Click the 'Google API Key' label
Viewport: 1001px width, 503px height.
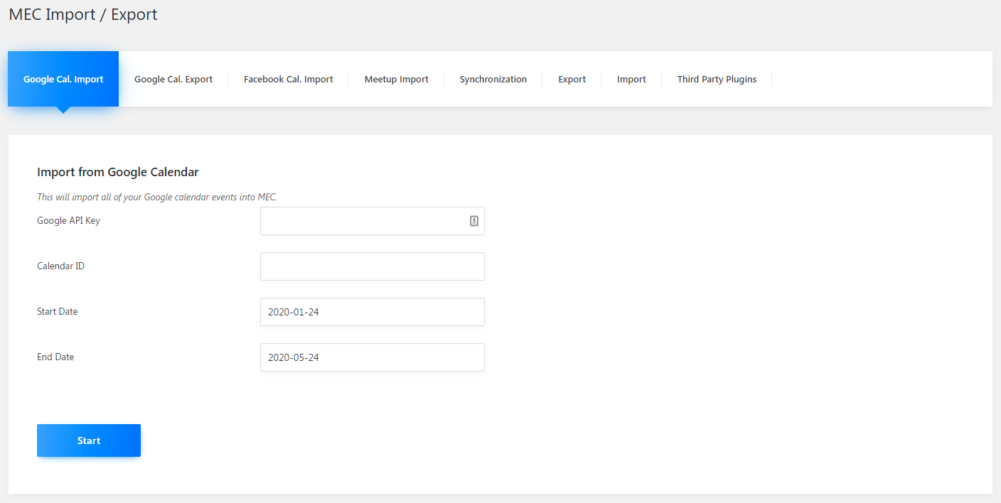pos(68,220)
